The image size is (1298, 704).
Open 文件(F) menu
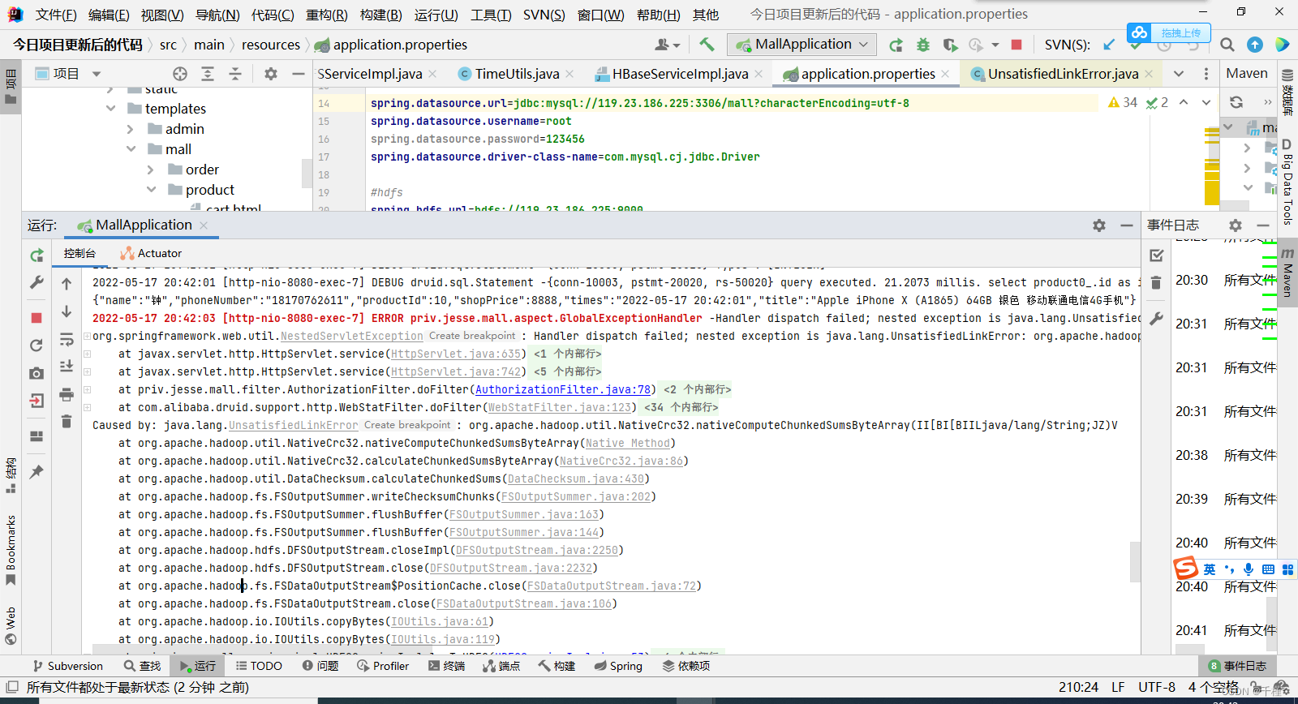(56, 15)
